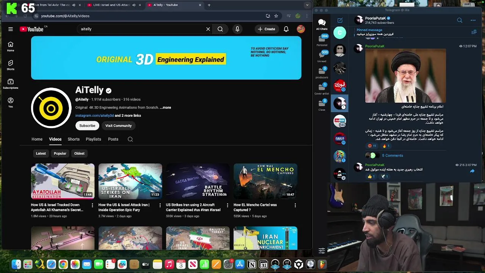Select Telegram Personal folder
The image size is (485, 273).
322,41
